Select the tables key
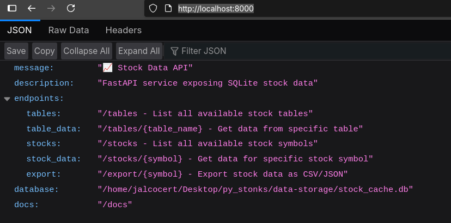 coord(44,113)
